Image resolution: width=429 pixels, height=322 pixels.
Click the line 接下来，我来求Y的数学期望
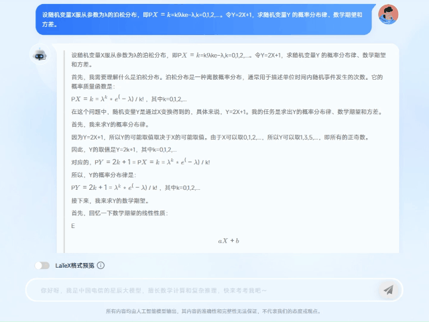pos(110,200)
